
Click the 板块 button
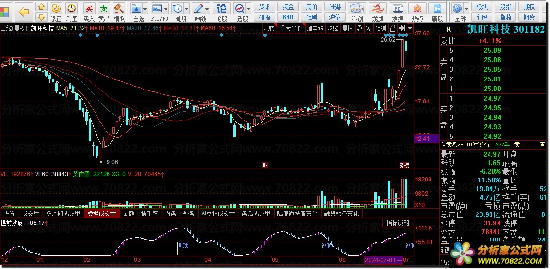[x=481, y=7]
